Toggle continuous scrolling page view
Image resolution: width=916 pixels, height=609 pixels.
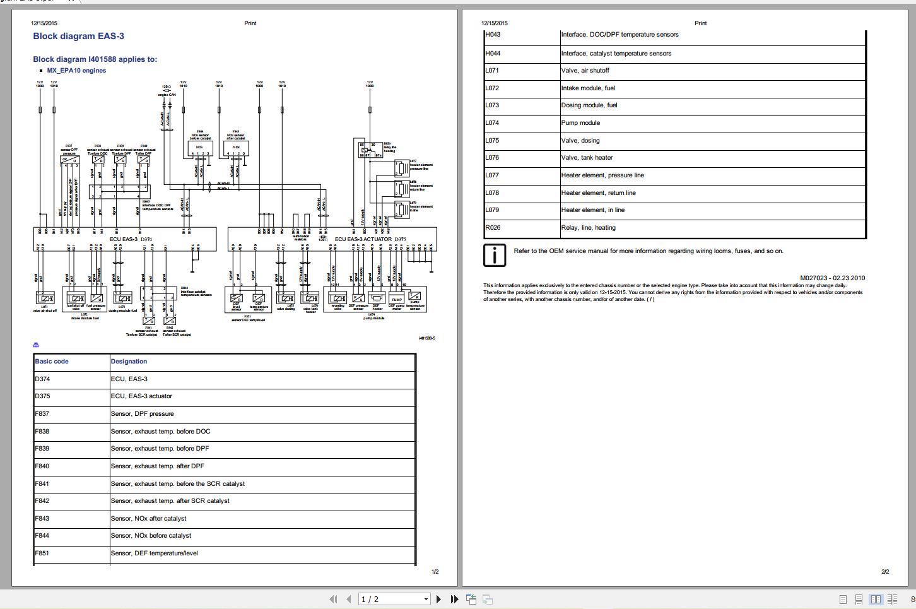tap(858, 599)
